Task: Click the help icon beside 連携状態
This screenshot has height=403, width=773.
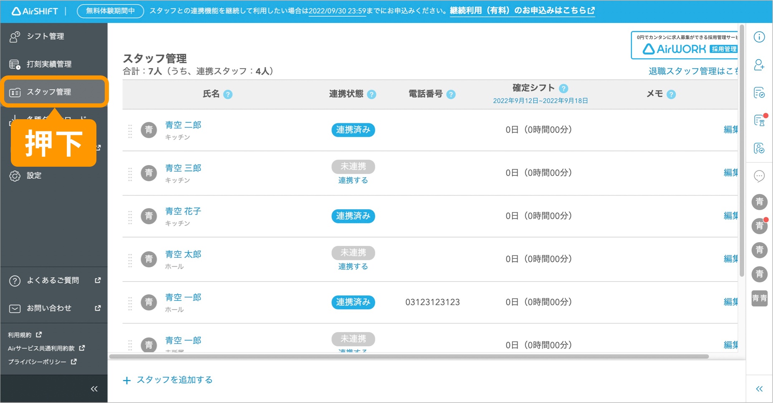Action: pyautogui.click(x=371, y=95)
